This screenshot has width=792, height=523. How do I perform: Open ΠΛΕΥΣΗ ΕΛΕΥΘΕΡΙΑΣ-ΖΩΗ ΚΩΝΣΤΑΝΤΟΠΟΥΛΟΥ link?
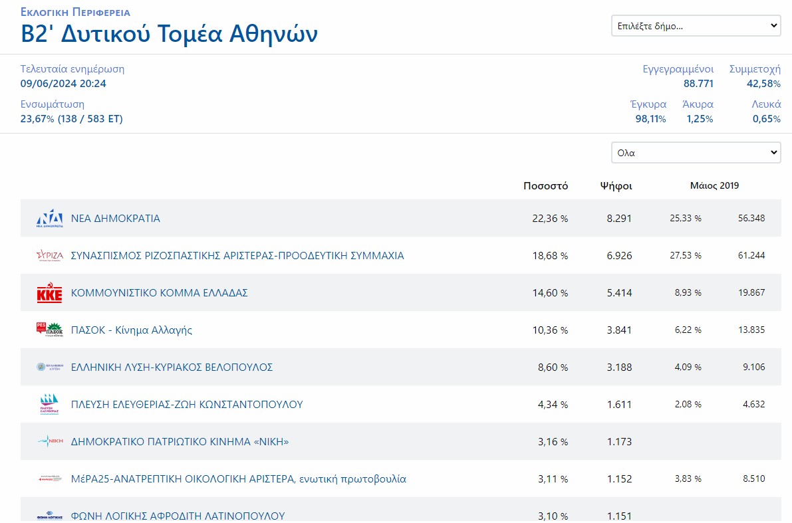187,404
